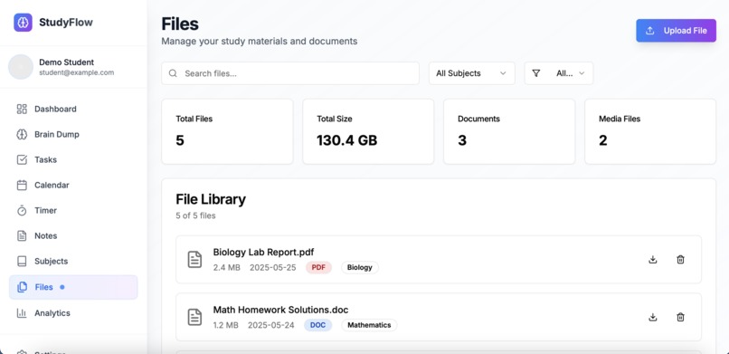Click the magnifier icon in search box
729x354 pixels.
173,73
